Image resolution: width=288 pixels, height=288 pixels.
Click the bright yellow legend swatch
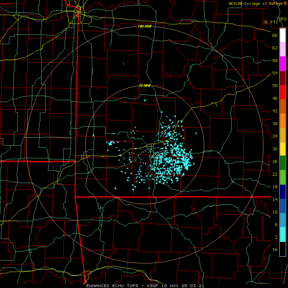(x=283, y=149)
